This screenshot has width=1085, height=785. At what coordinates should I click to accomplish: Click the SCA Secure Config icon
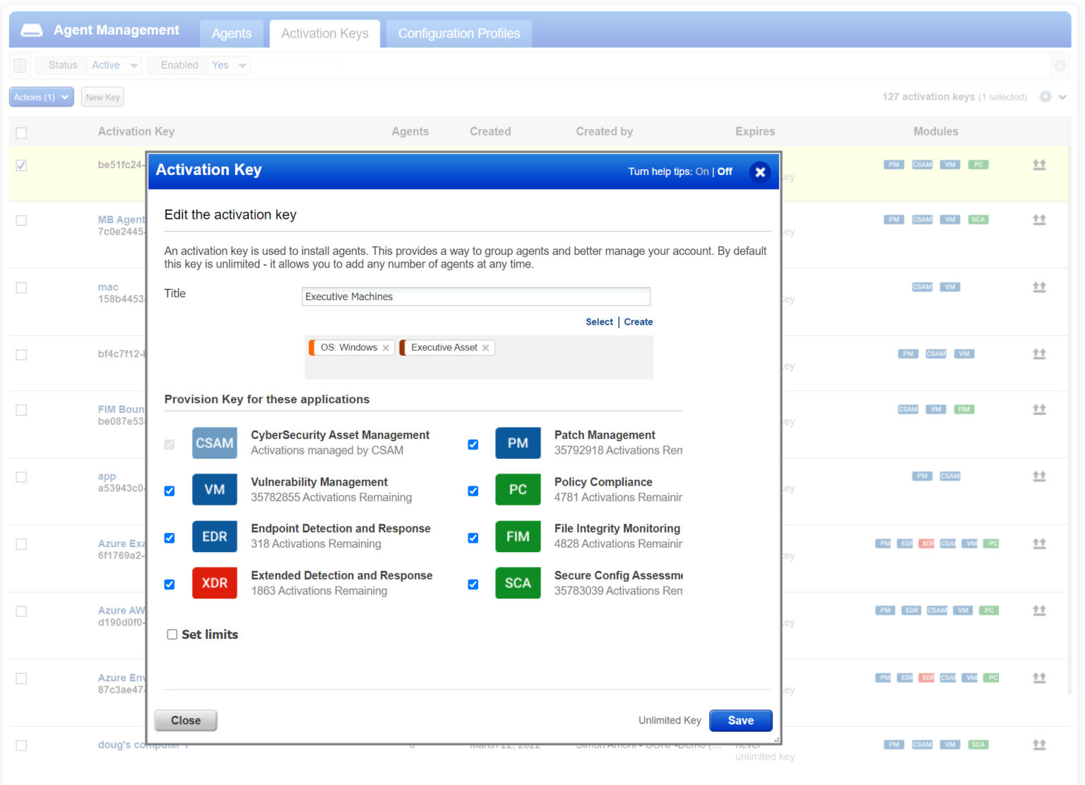click(x=518, y=583)
